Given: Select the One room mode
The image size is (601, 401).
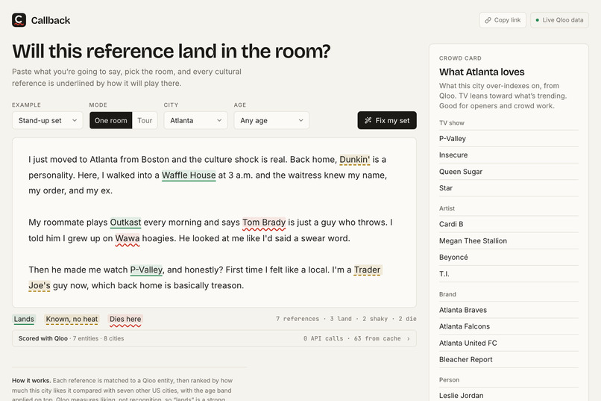Looking at the screenshot, I should [111, 120].
